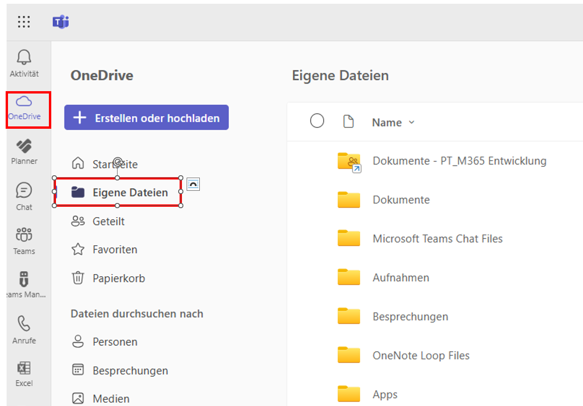Open Anrufe phone icon in sidebar
Viewport: 583px width, 406px height.
[24, 329]
